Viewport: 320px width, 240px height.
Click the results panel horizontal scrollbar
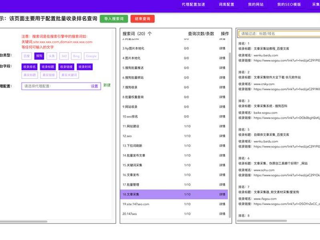(x=262, y=221)
